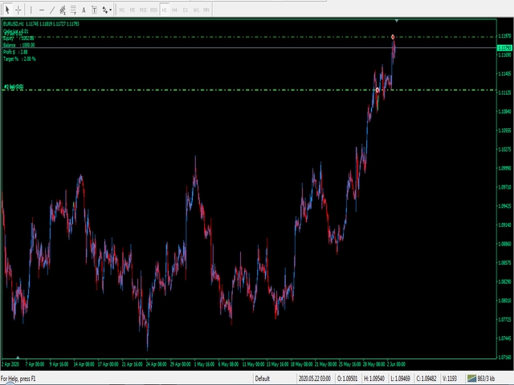Click 'For Help, press F1' status text
Viewport: 514px width, 385px height.
click(18, 379)
